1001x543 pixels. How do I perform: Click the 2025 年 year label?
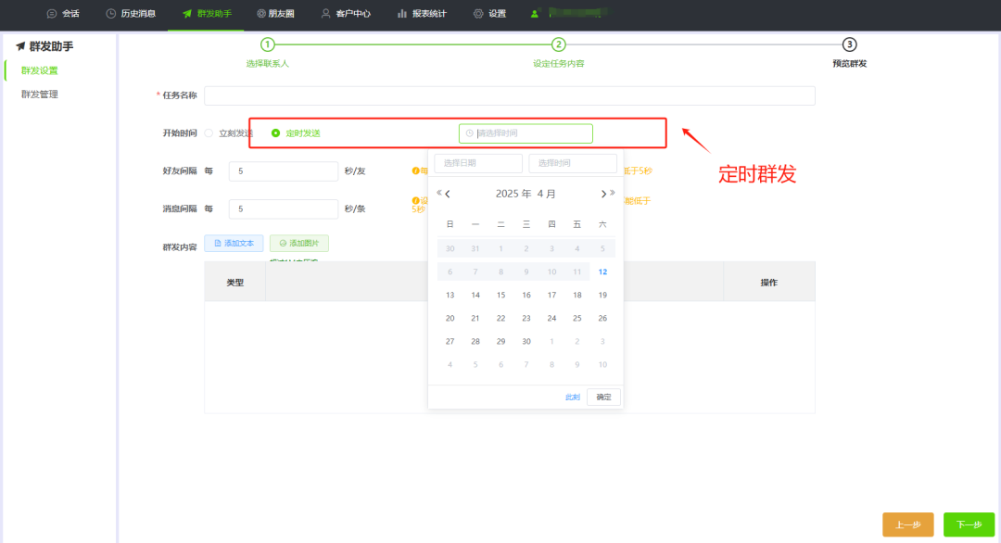[x=513, y=194]
